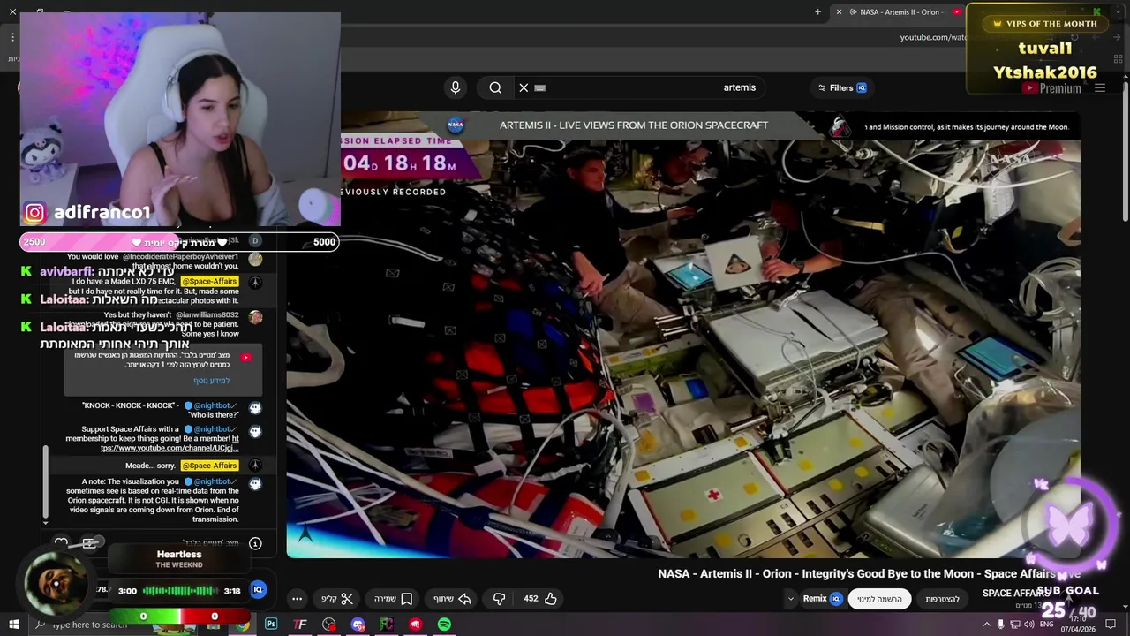Viewport: 1130px width, 636px height.
Task: Open the Windows notification center icon
Action: [1111, 625]
